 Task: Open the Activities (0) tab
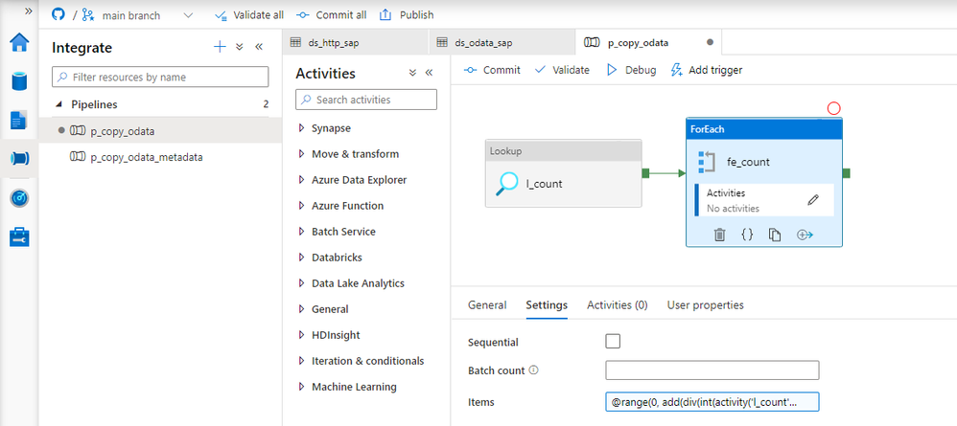click(x=617, y=305)
